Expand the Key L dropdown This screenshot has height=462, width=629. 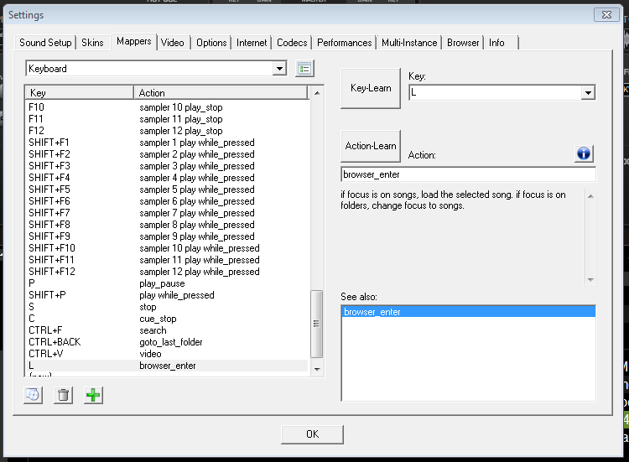[x=588, y=92]
